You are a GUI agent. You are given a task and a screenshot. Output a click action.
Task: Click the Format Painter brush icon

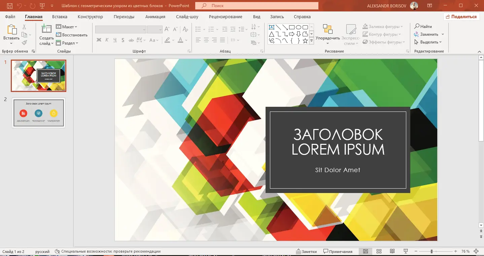(x=24, y=43)
